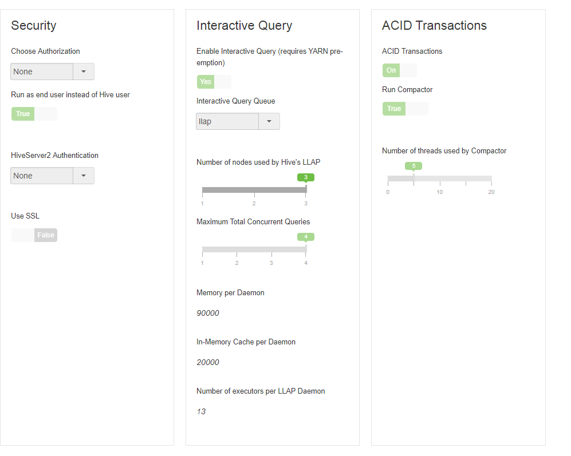This screenshot has height=456, width=571.
Task: Enable the Use SSL toggle
Action: pyautogui.click(x=34, y=235)
